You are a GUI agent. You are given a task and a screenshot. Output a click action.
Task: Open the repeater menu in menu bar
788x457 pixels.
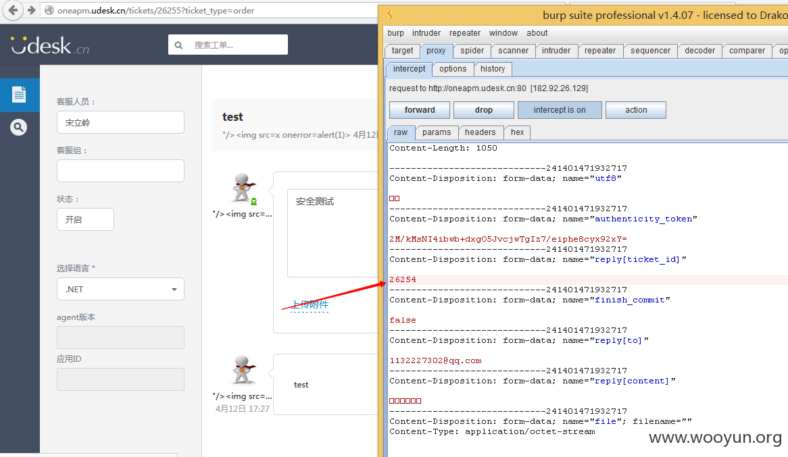point(465,32)
